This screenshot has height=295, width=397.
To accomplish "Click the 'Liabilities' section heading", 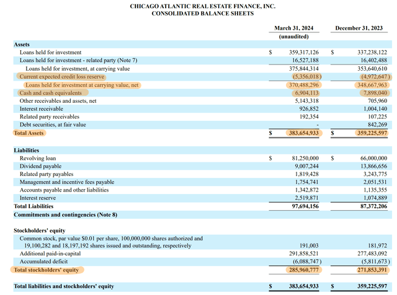I will coord(26,150).
